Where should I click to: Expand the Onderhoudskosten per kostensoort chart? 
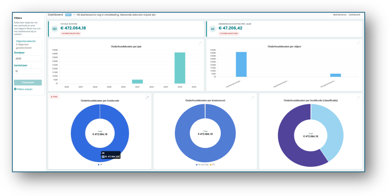point(253,97)
